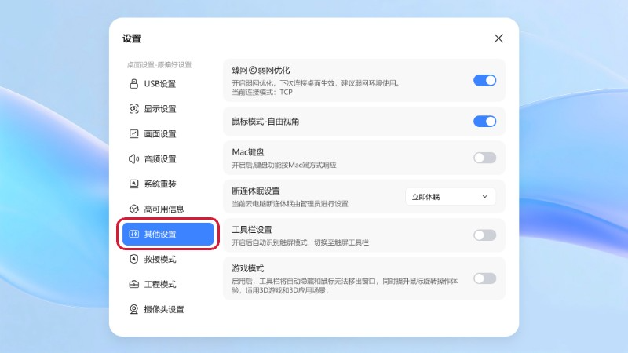
Task: Enable the 游戏模式 switch
Action: click(x=484, y=278)
